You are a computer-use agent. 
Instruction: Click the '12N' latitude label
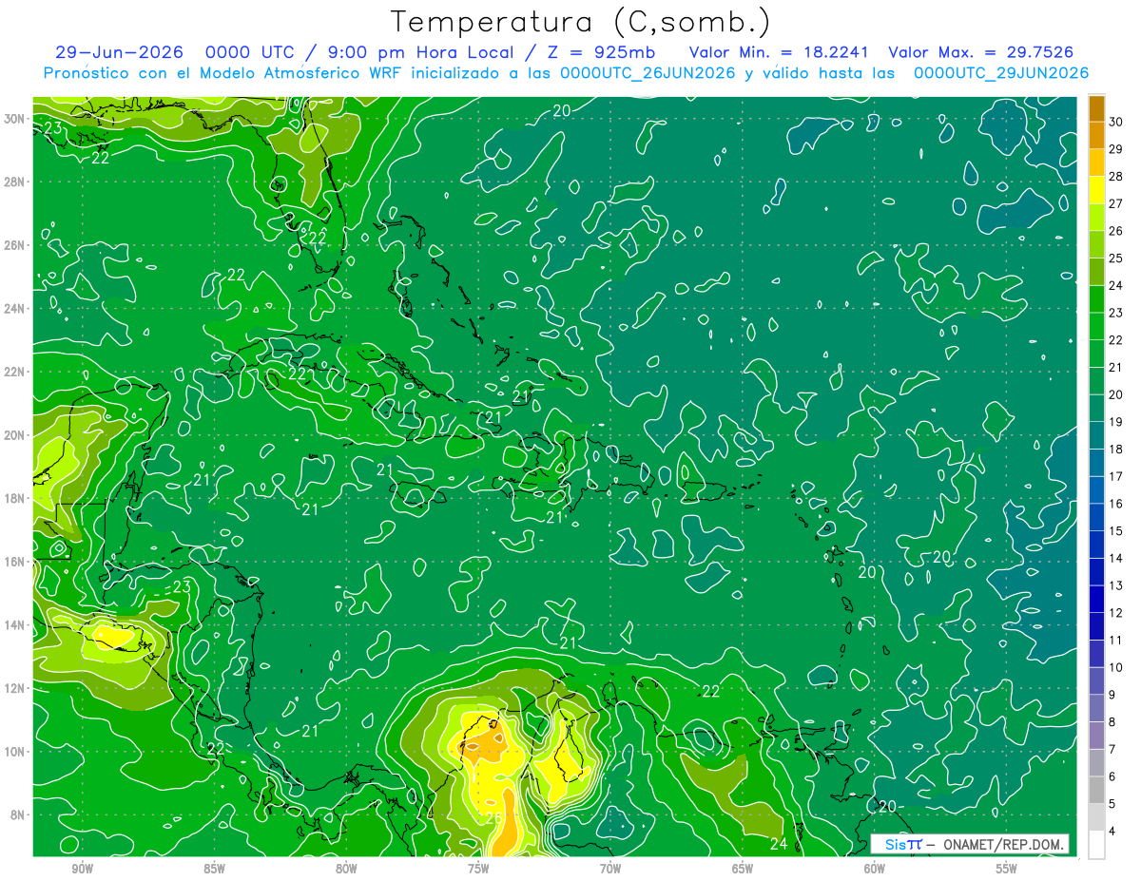[13, 688]
